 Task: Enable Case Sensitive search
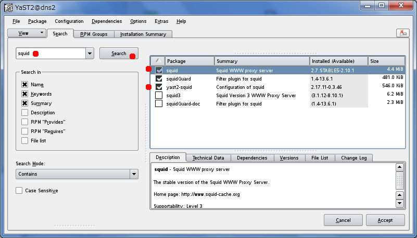coord(19,191)
